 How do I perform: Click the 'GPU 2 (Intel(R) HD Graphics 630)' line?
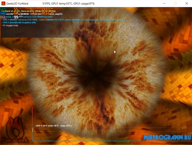[19, 23]
